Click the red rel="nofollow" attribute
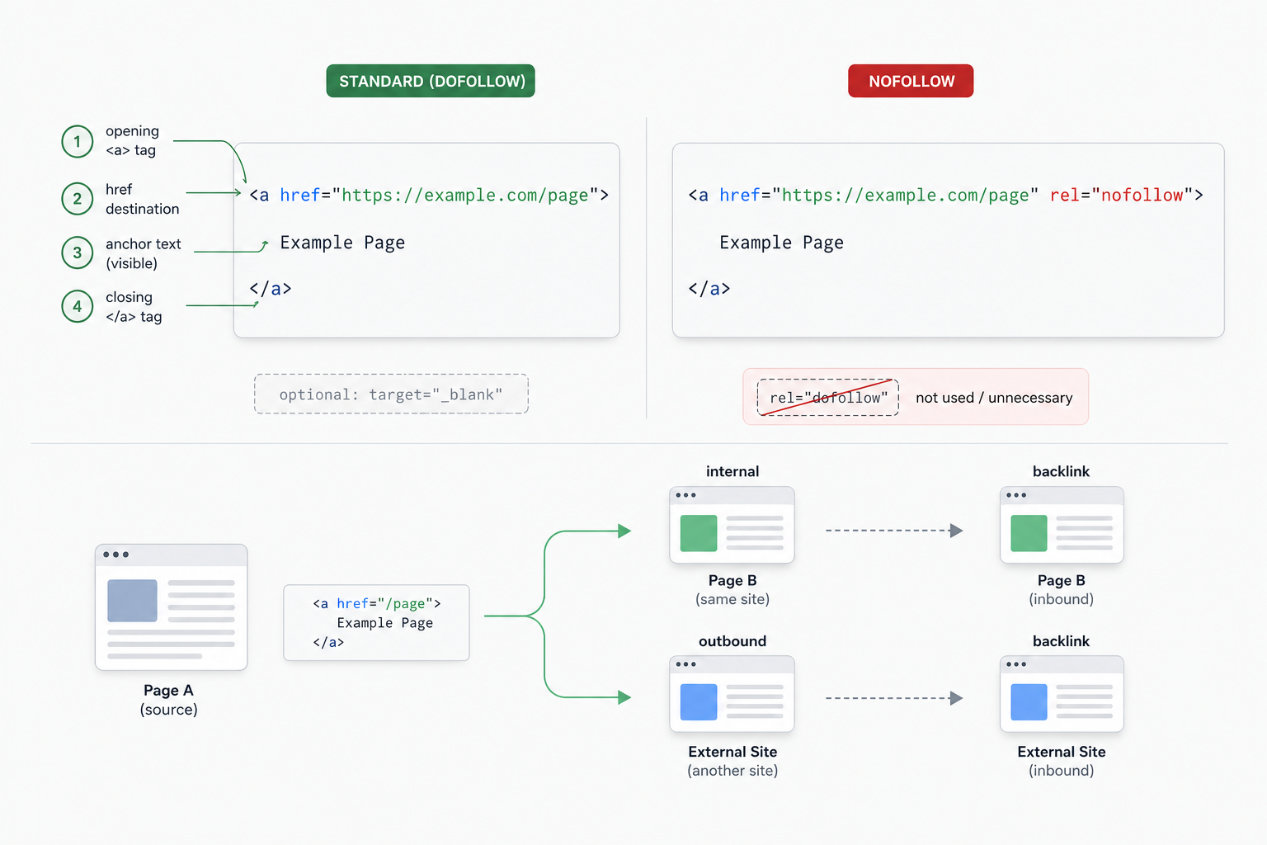The width and height of the screenshot is (1267, 845). click(x=1122, y=195)
